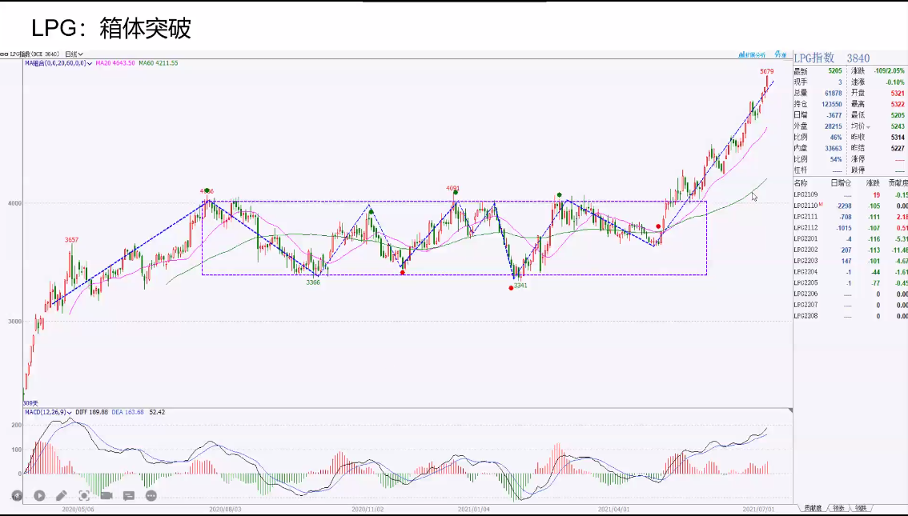The width and height of the screenshot is (908, 516).
Task: Select the LPG2201 contract row
Action: [x=850, y=239]
